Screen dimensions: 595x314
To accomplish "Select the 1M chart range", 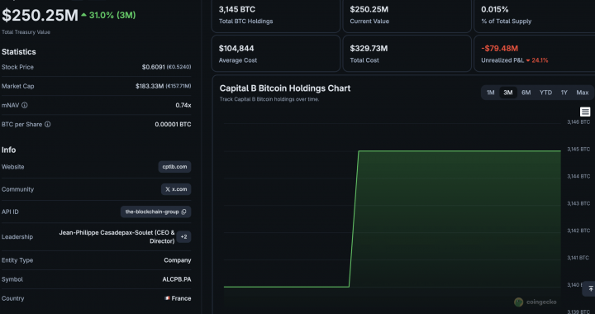I will click(490, 93).
